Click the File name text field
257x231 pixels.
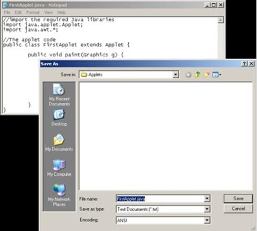click(x=160, y=198)
